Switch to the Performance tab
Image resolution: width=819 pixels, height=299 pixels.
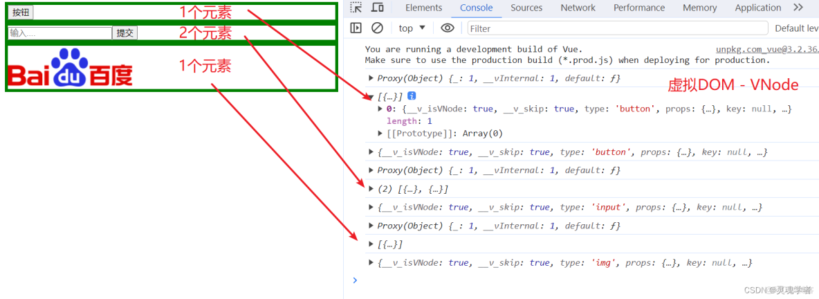tap(639, 8)
